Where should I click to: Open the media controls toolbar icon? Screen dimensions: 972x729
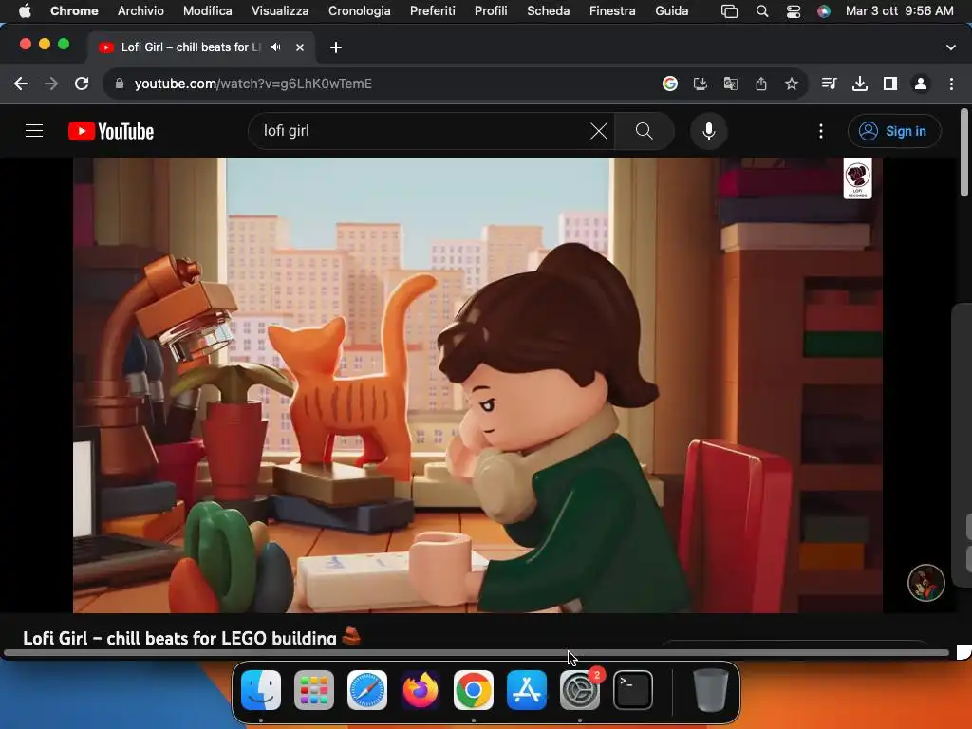829,84
